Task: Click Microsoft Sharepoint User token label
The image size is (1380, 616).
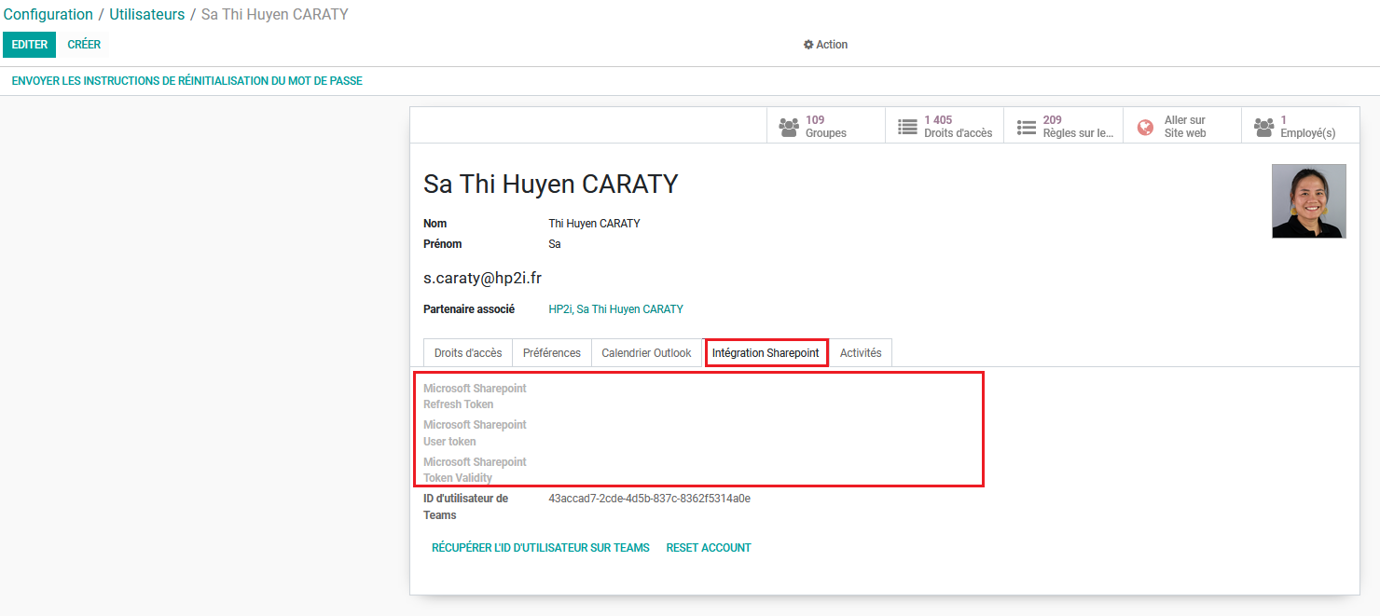Action: click(475, 433)
